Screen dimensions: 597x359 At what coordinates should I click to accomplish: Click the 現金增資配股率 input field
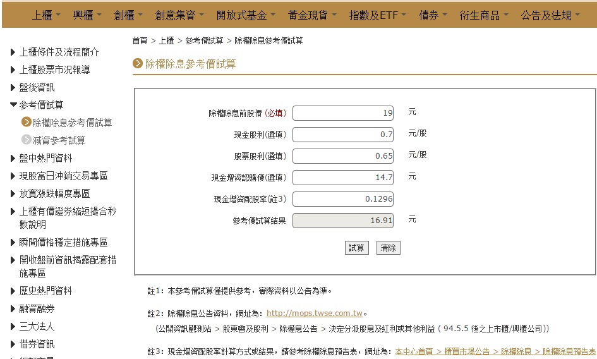coord(342,199)
